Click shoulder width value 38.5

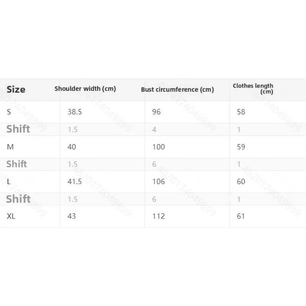74,112
